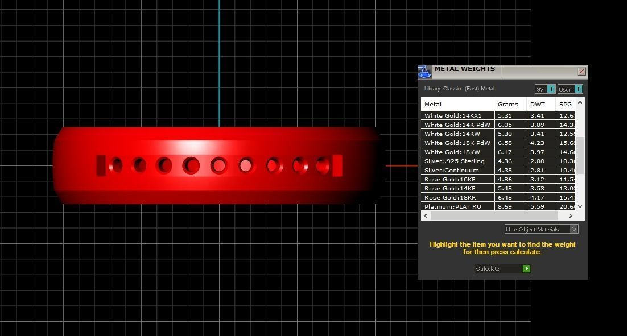Select the White Gold:18KW row
The height and width of the screenshot is (336, 627).
coord(498,152)
